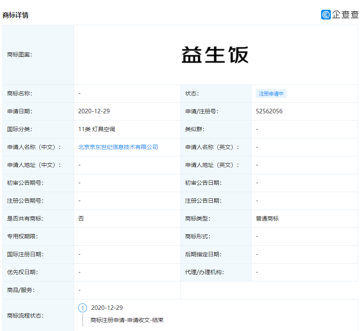Click the application number 52562056
Image resolution: width=361 pixels, height=331 pixels.
pyautogui.click(x=269, y=111)
